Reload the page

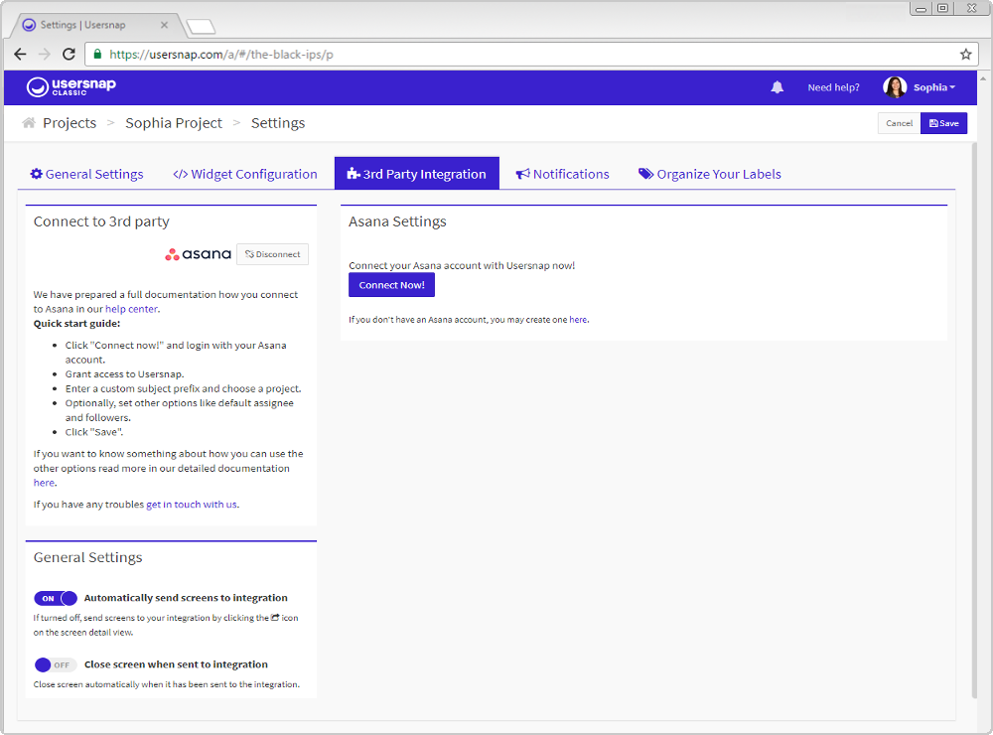[x=70, y=55]
